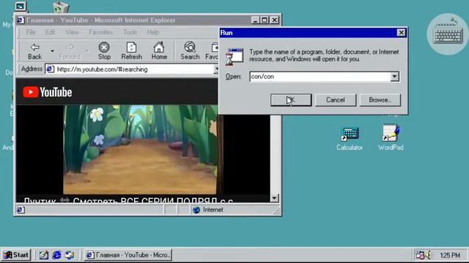Click the Back button in Internet Explorer
This screenshot has width=469, height=263.
[34, 51]
